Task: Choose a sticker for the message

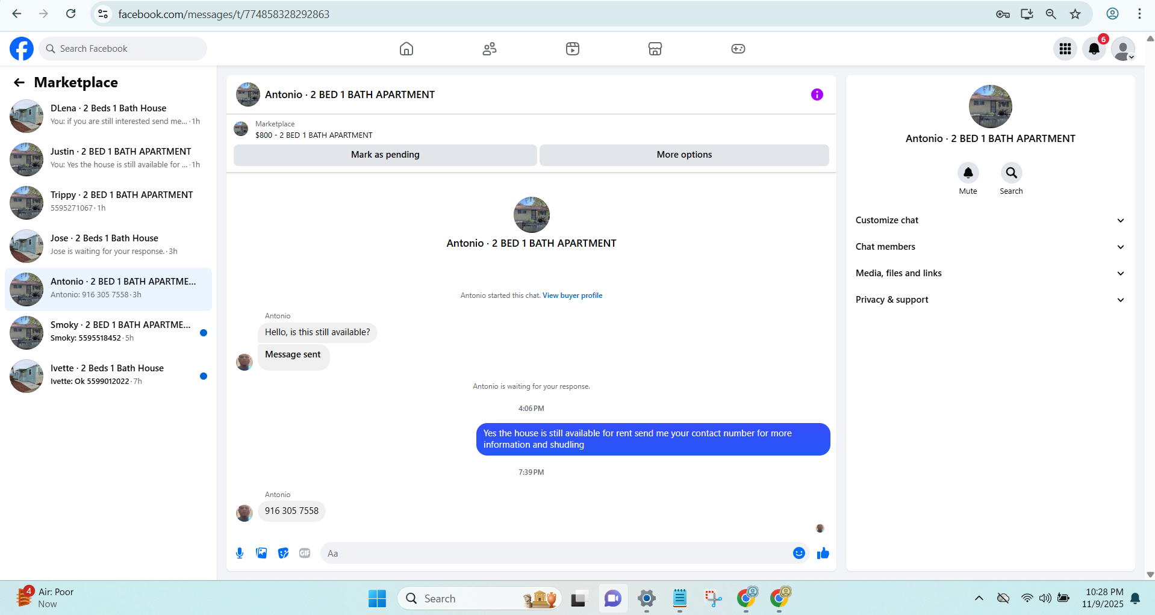Action: (283, 553)
